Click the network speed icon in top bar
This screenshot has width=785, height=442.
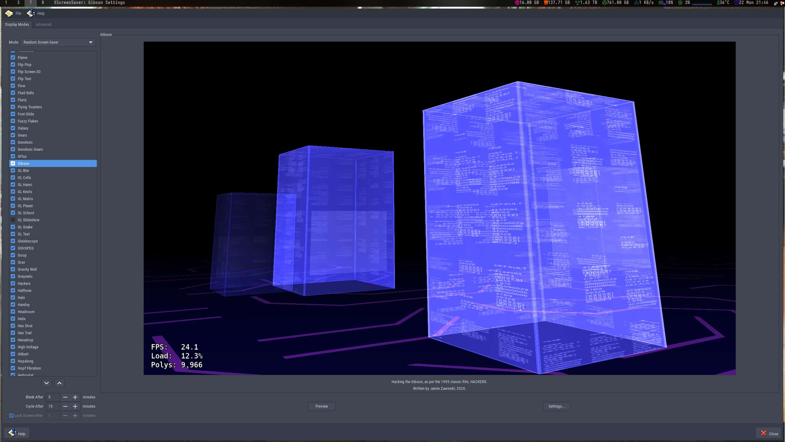click(636, 2)
